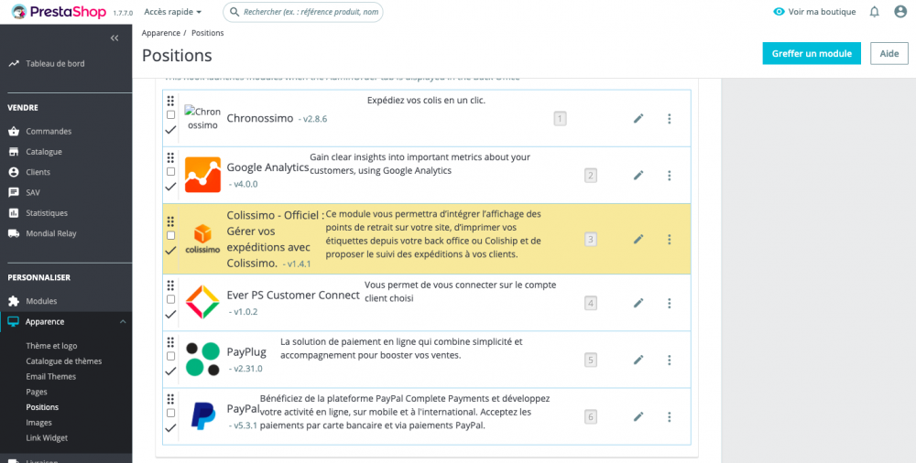Select the Ever PS Customer Connect checkbox
This screenshot has width=916, height=463.
[x=170, y=299]
